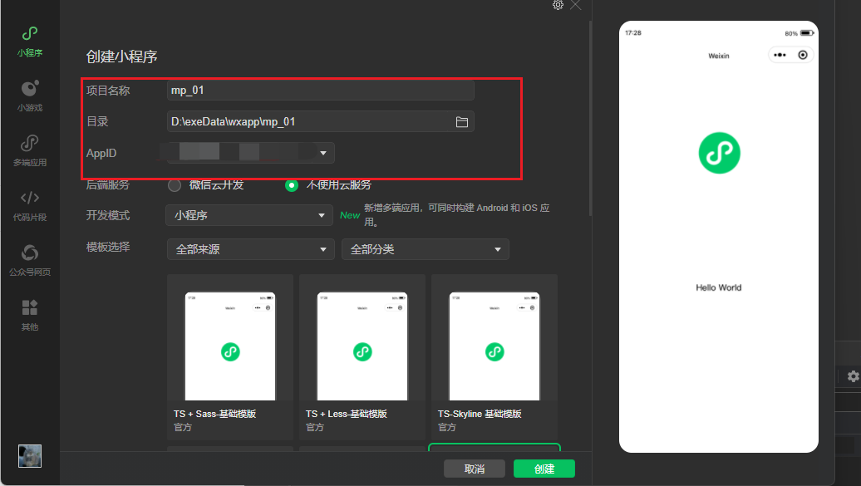Click the Weixin title in phone preview
Screen dimensions: 861x486
(719, 56)
